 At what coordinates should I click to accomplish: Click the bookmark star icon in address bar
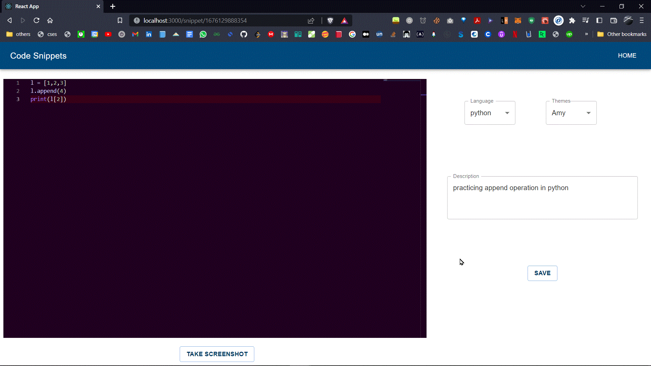(119, 20)
